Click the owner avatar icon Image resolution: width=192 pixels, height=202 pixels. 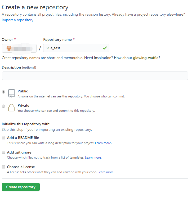pos(9,48)
